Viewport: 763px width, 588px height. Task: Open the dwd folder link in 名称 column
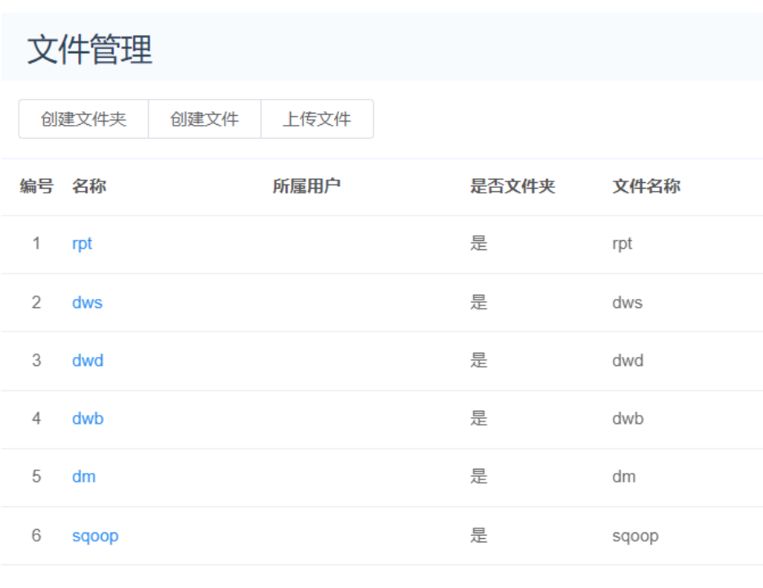pyautogui.click(x=87, y=360)
